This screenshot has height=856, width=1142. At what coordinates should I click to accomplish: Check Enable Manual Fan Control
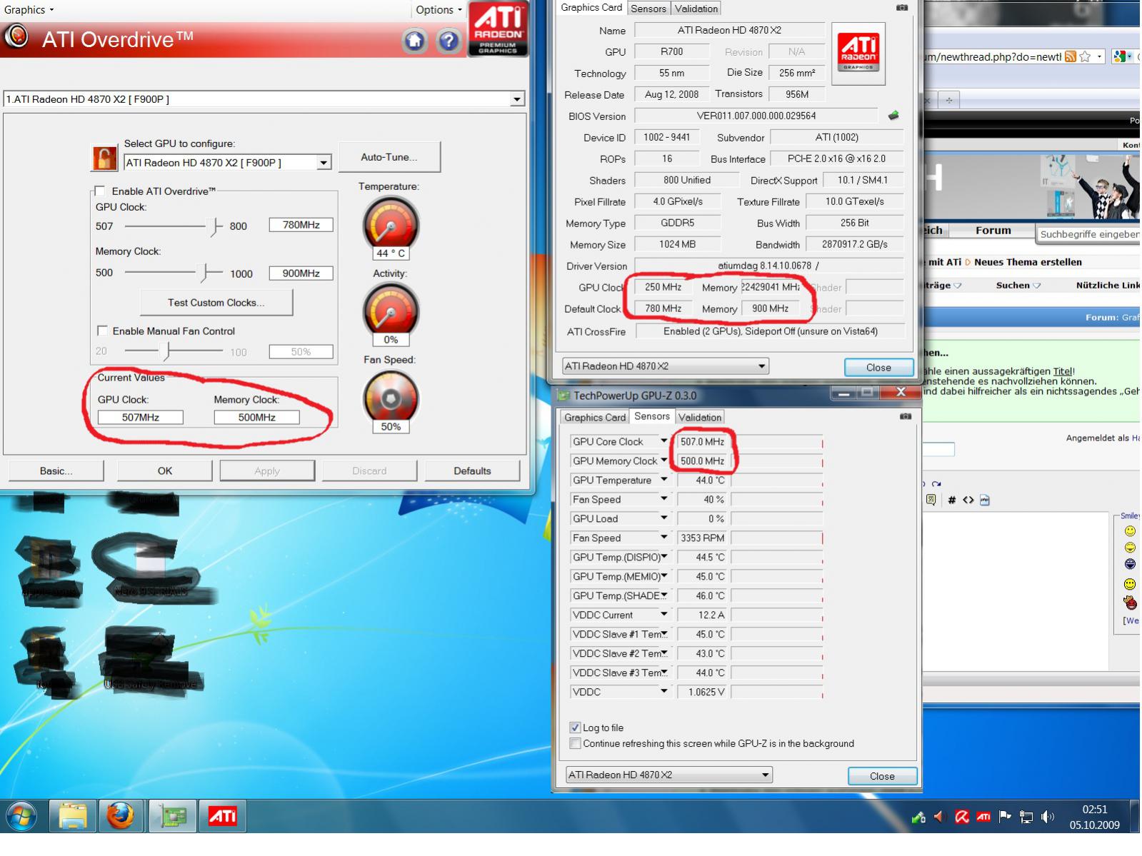(102, 331)
